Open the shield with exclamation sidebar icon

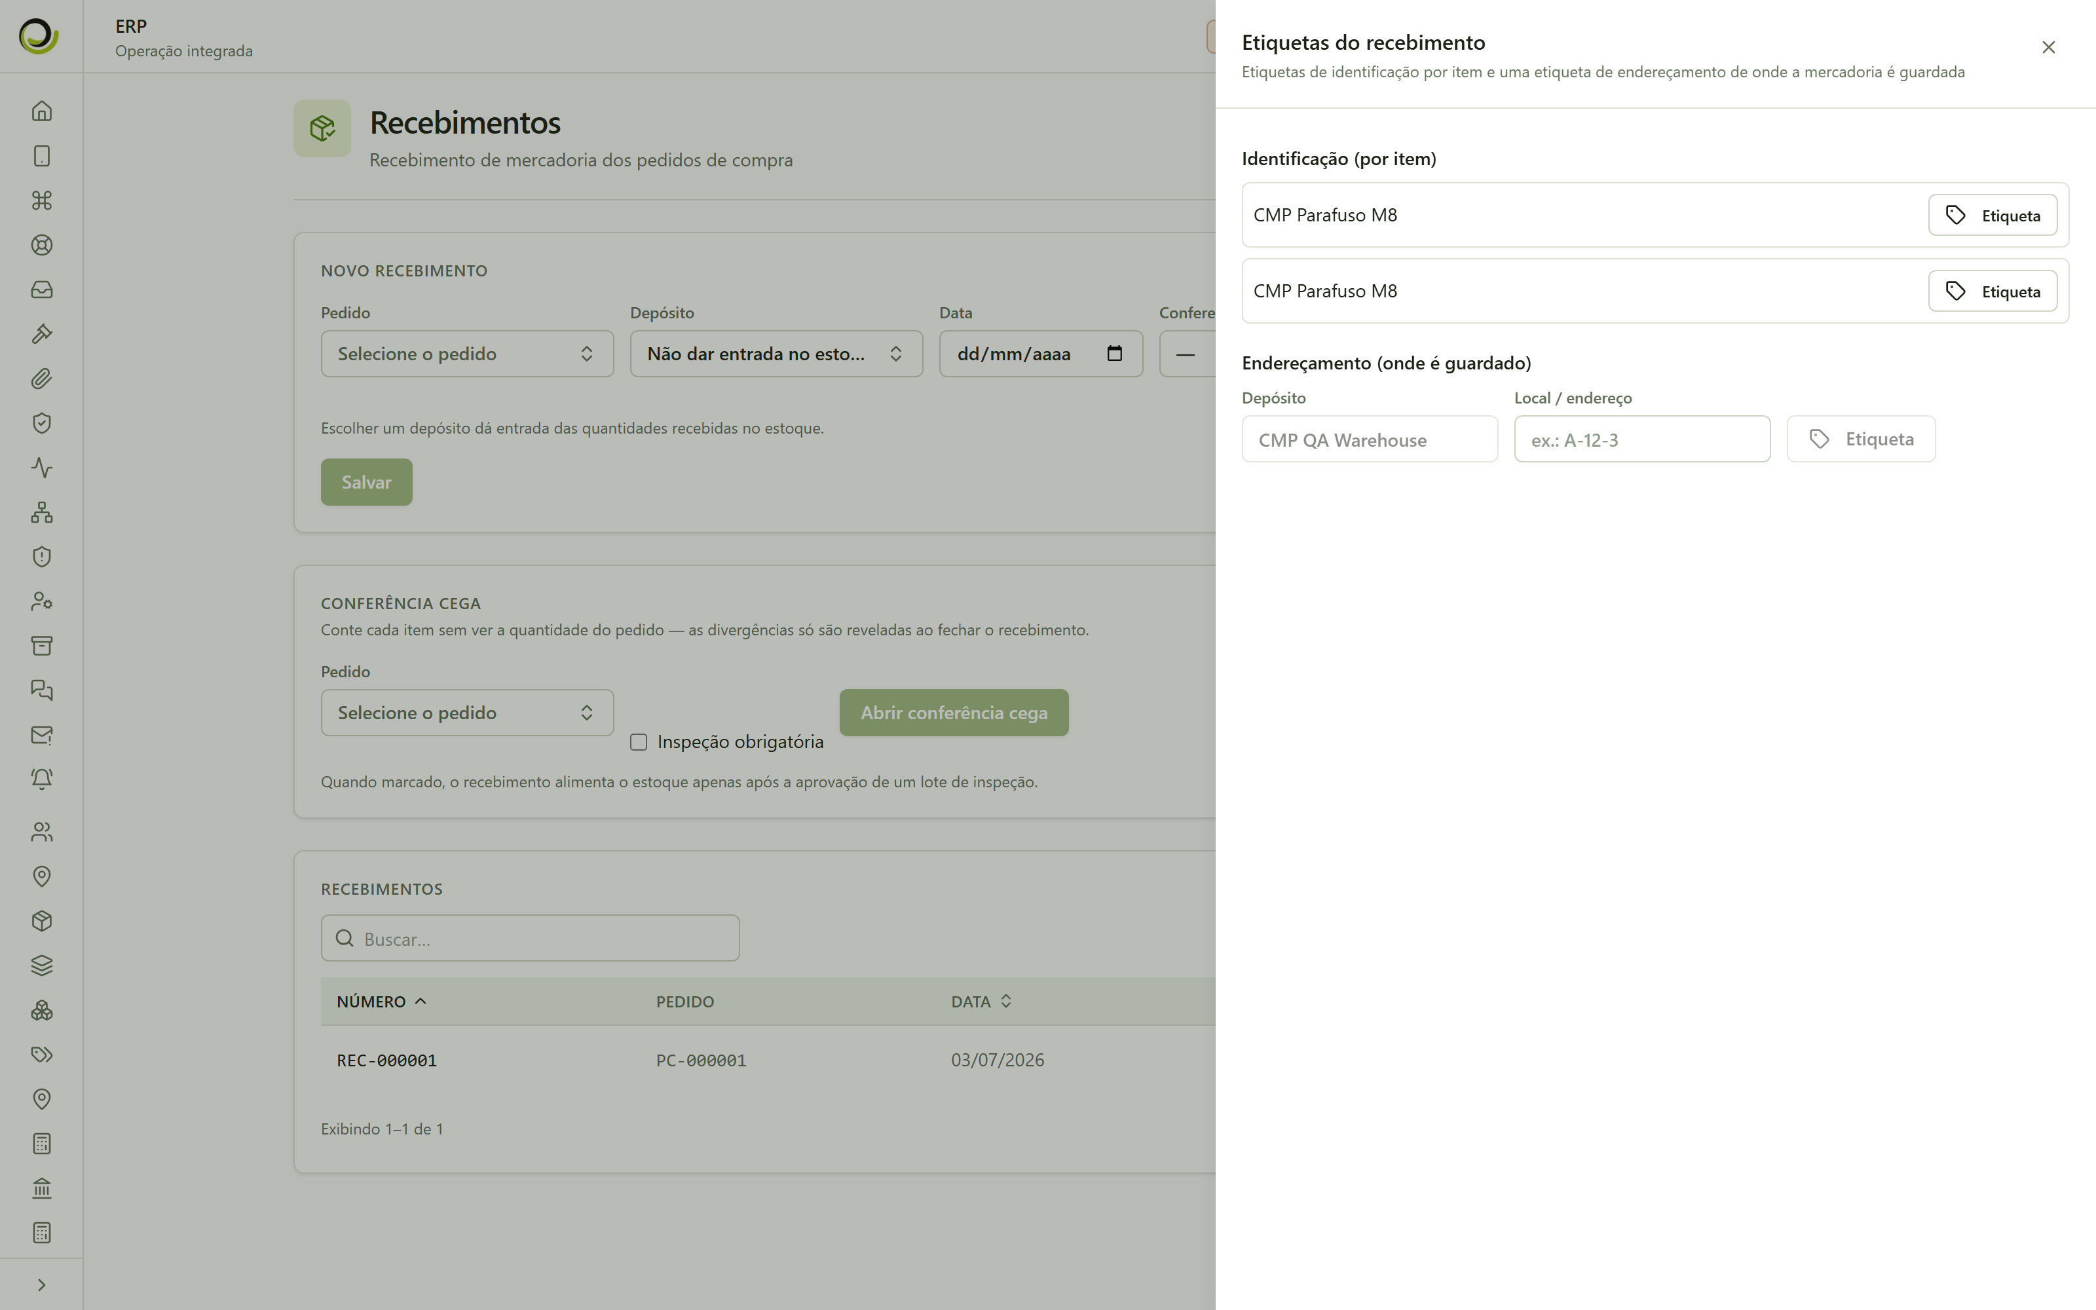click(41, 556)
